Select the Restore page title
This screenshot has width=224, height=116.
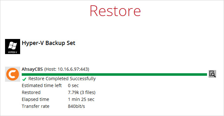tap(115, 11)
